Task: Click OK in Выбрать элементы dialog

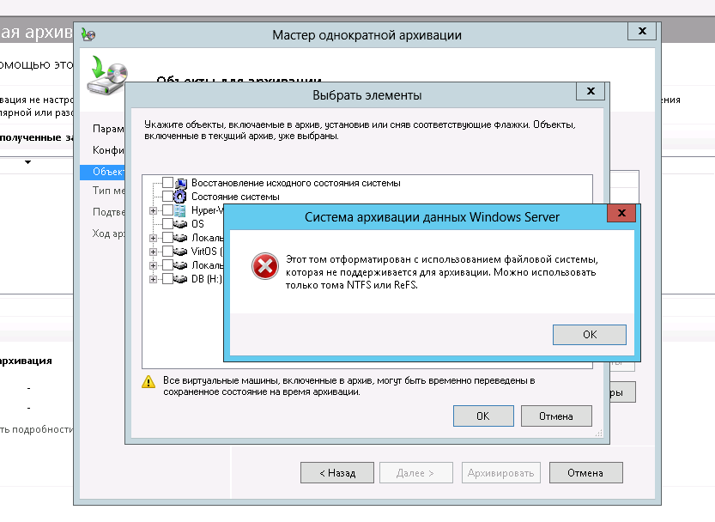Action: [483, 416]
